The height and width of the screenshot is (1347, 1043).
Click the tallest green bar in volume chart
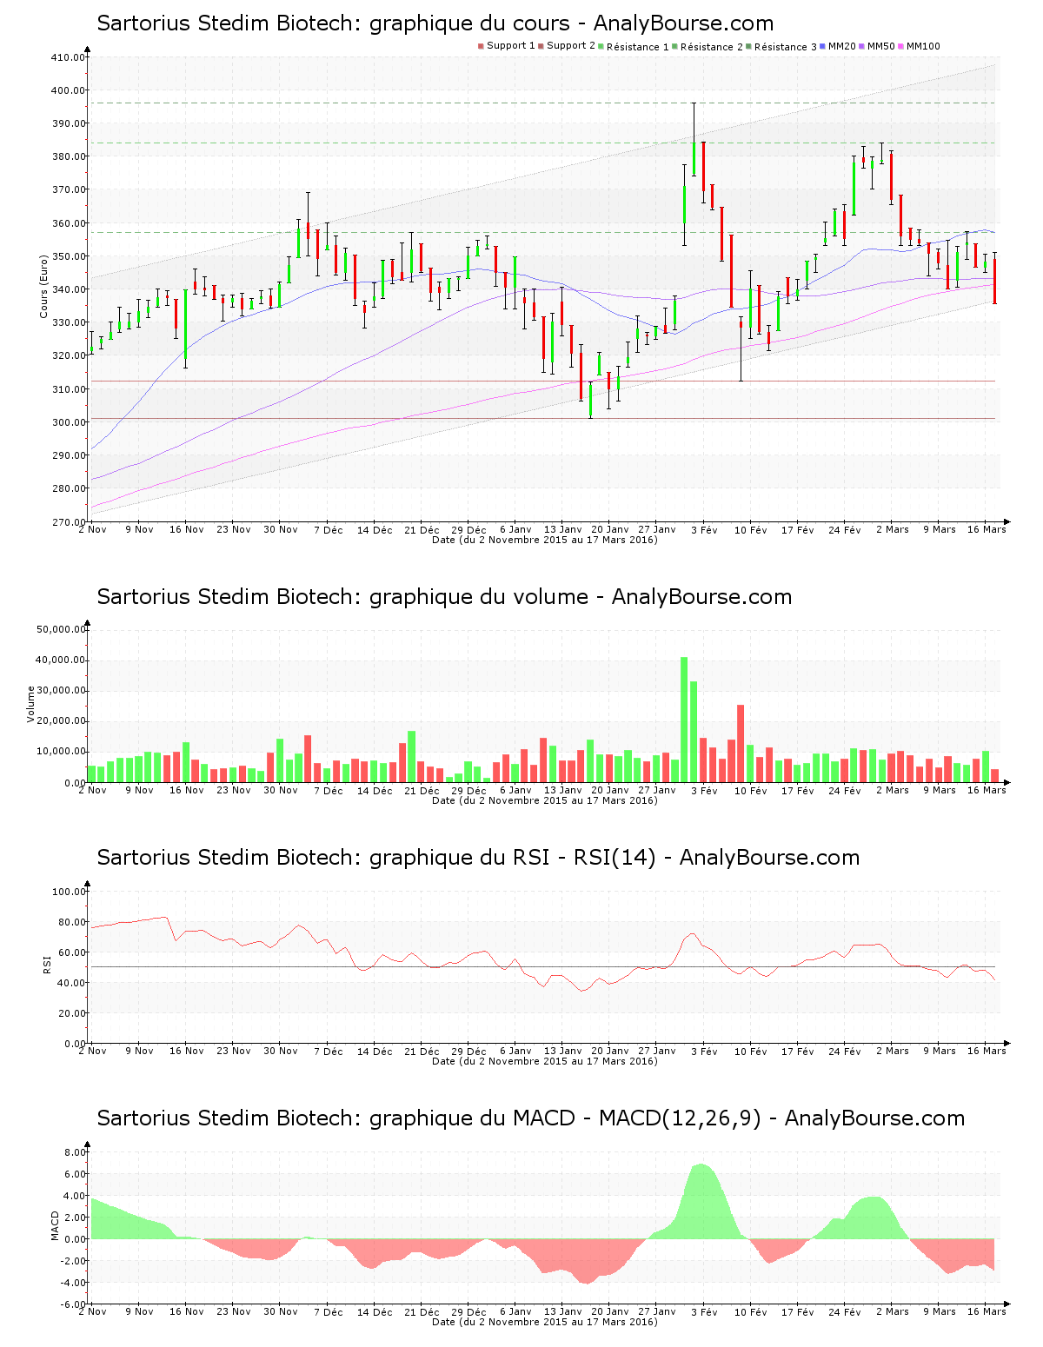(684, 720)
